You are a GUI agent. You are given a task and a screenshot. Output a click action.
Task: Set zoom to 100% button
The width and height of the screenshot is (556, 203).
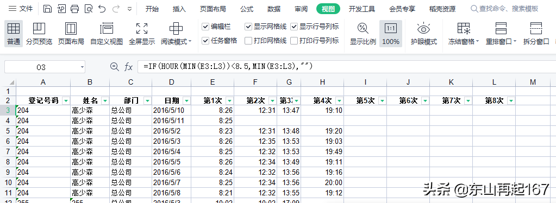[x=391, y=33]
